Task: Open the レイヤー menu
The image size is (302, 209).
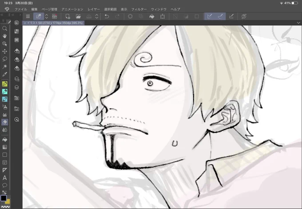Action: click(94, 9)
